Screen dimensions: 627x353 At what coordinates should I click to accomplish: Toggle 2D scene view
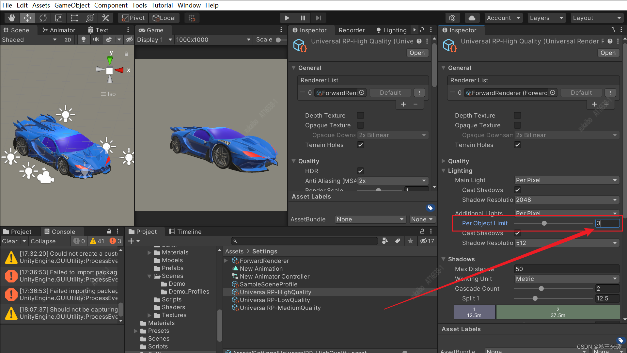[x=68, y=40]
